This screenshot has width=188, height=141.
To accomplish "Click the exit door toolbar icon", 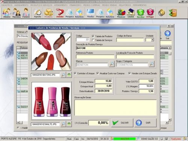I will 173,13.
